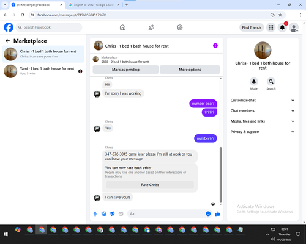
Task: Click the purple conversation info icon
Action: tap(215, 46)
